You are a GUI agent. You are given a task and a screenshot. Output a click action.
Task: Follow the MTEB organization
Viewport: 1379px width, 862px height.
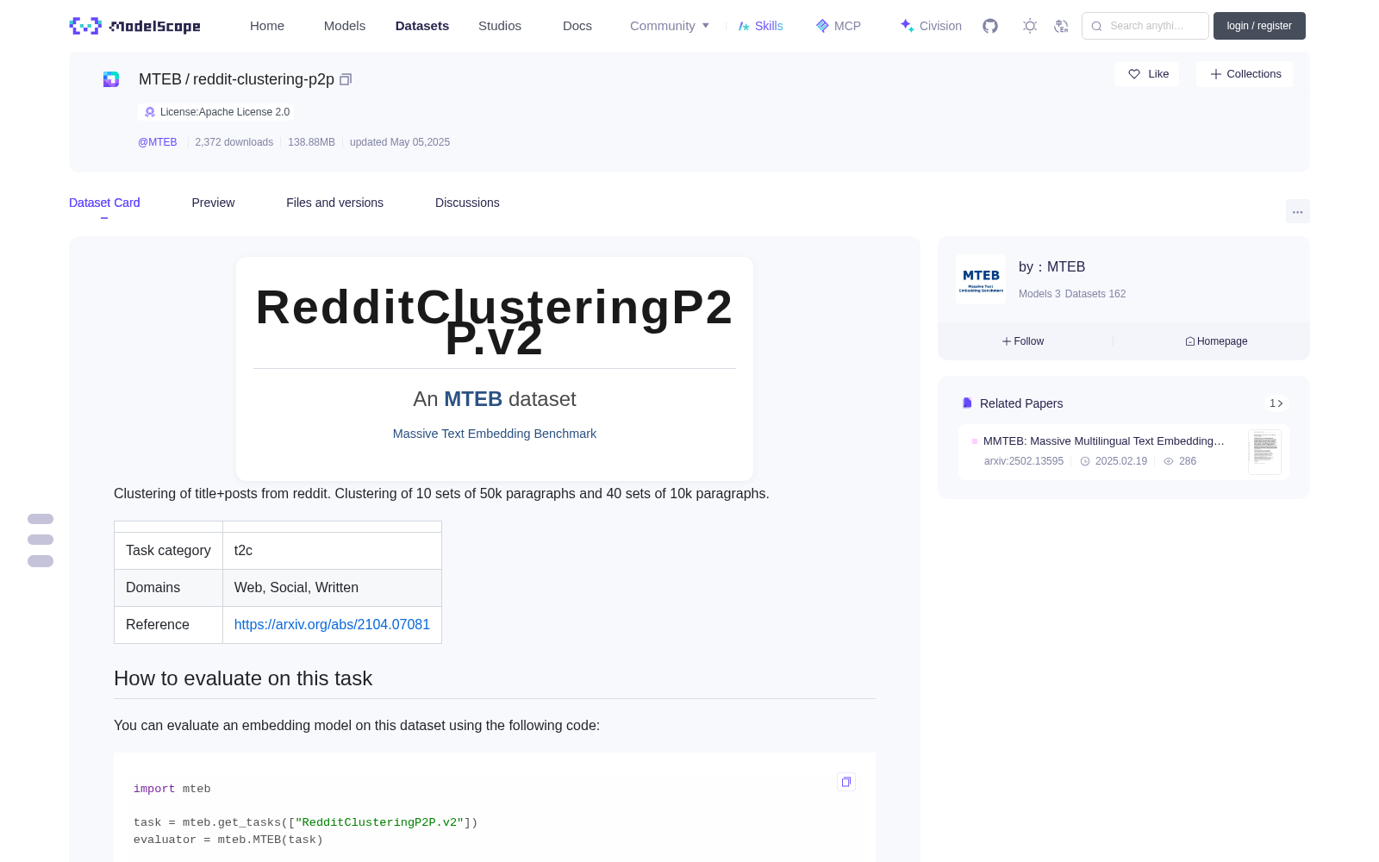click(x=1023, y=341)
